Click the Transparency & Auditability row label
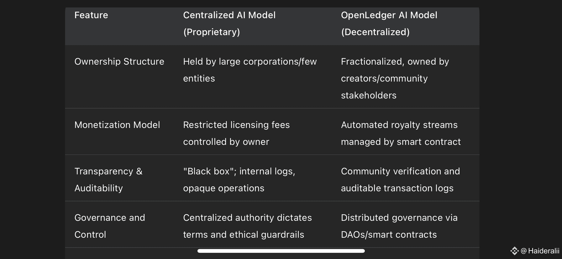Image resolution: width=562 pixels, height=259 pixels. coord(108,180)
